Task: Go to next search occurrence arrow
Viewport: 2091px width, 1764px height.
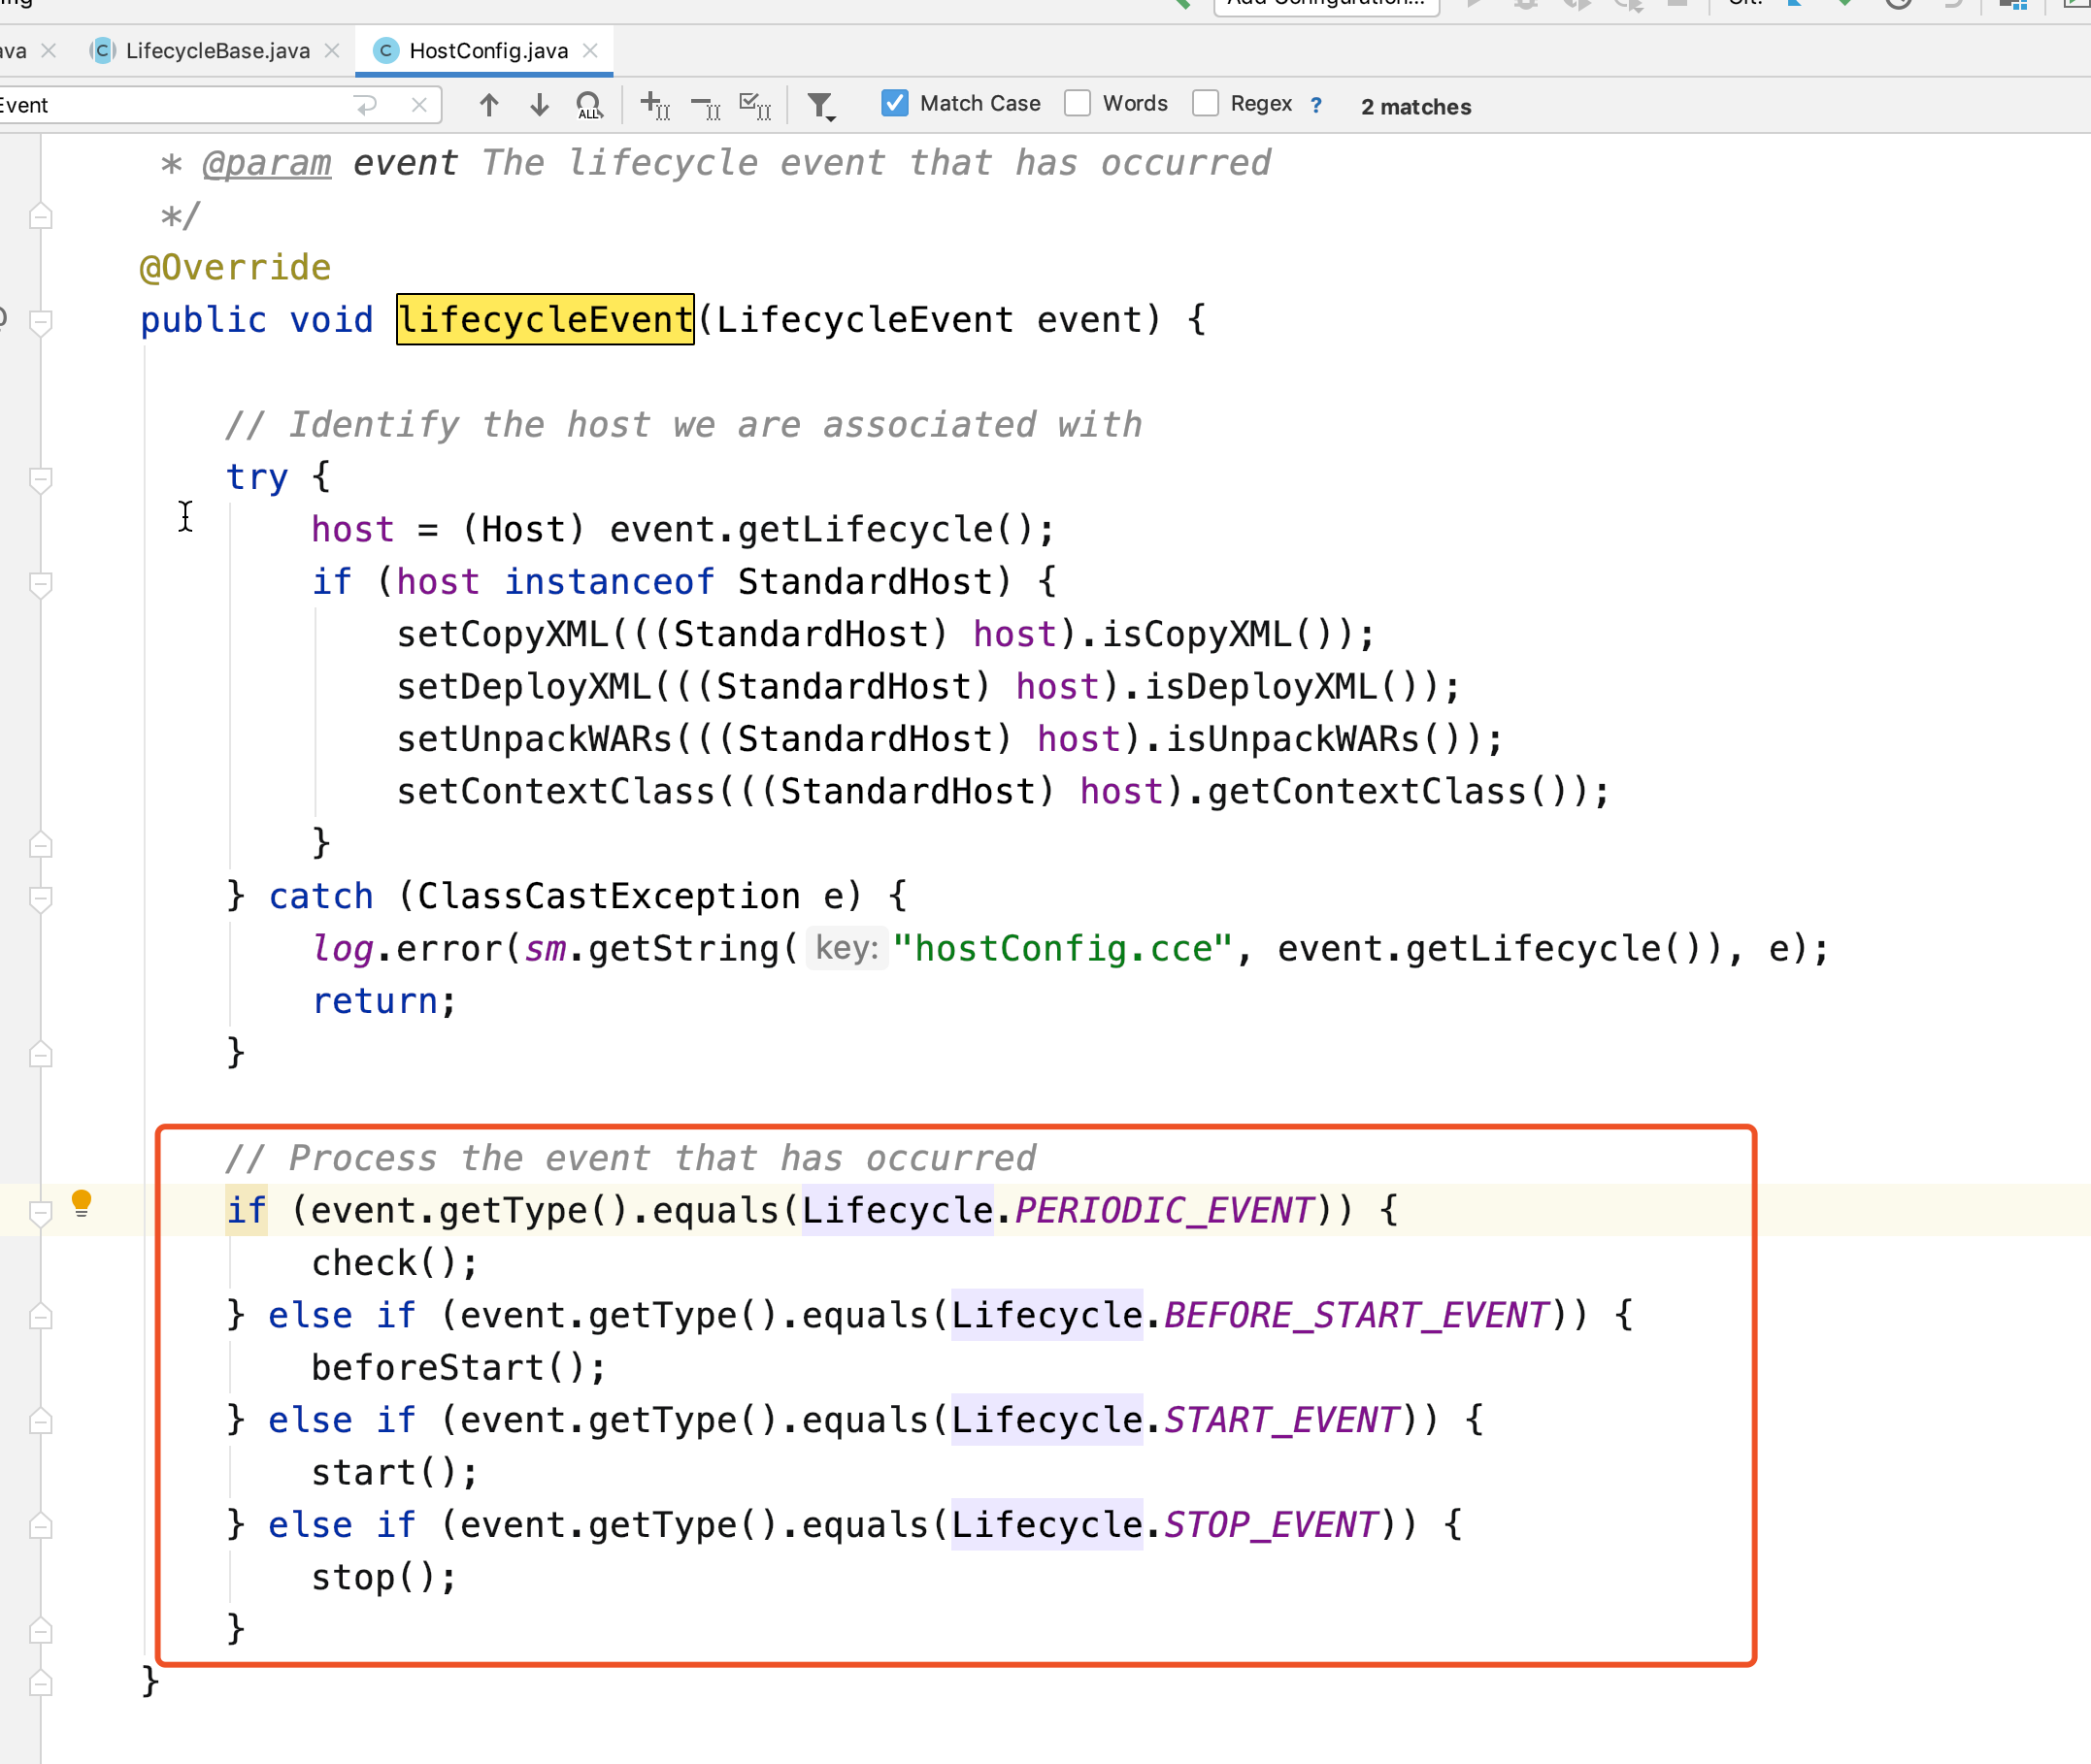Action: (540, 105)
